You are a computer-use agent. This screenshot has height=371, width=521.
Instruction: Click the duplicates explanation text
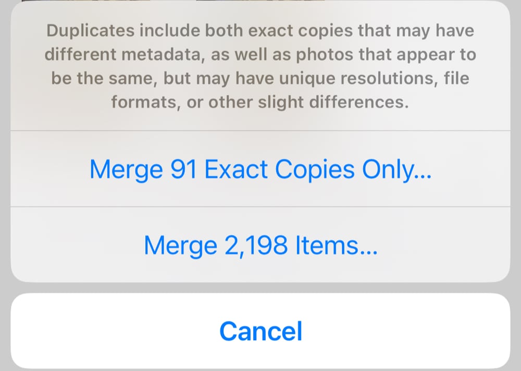pyautogui.click(x=260, y=66)
